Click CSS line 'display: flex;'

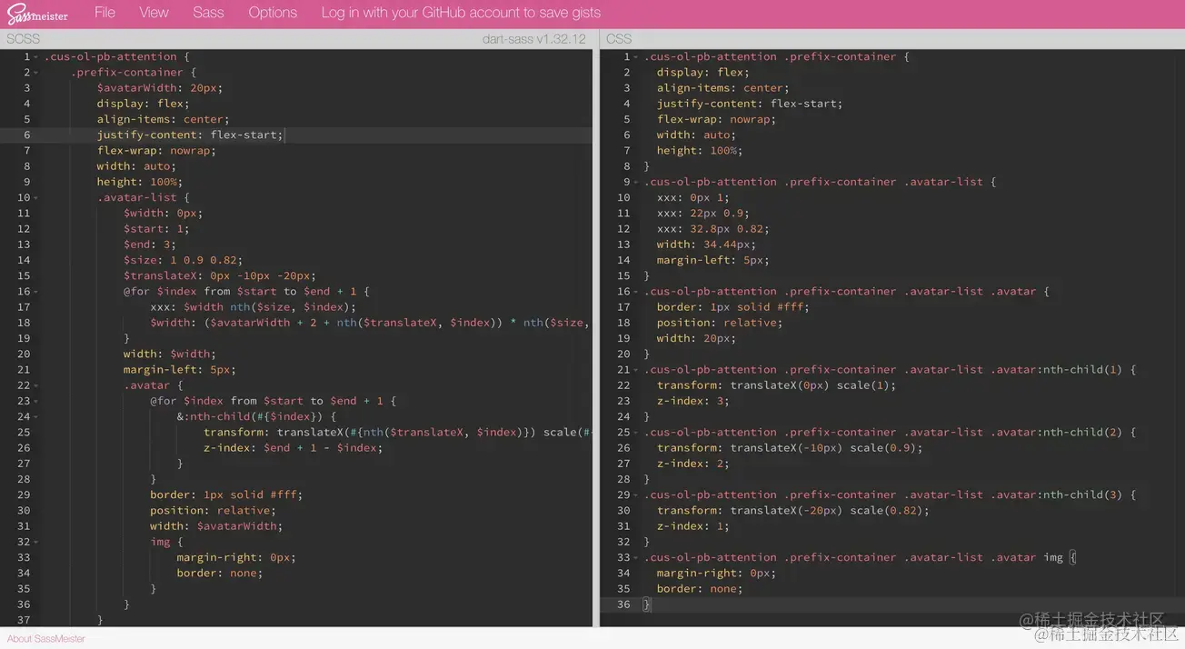[703, 73]
